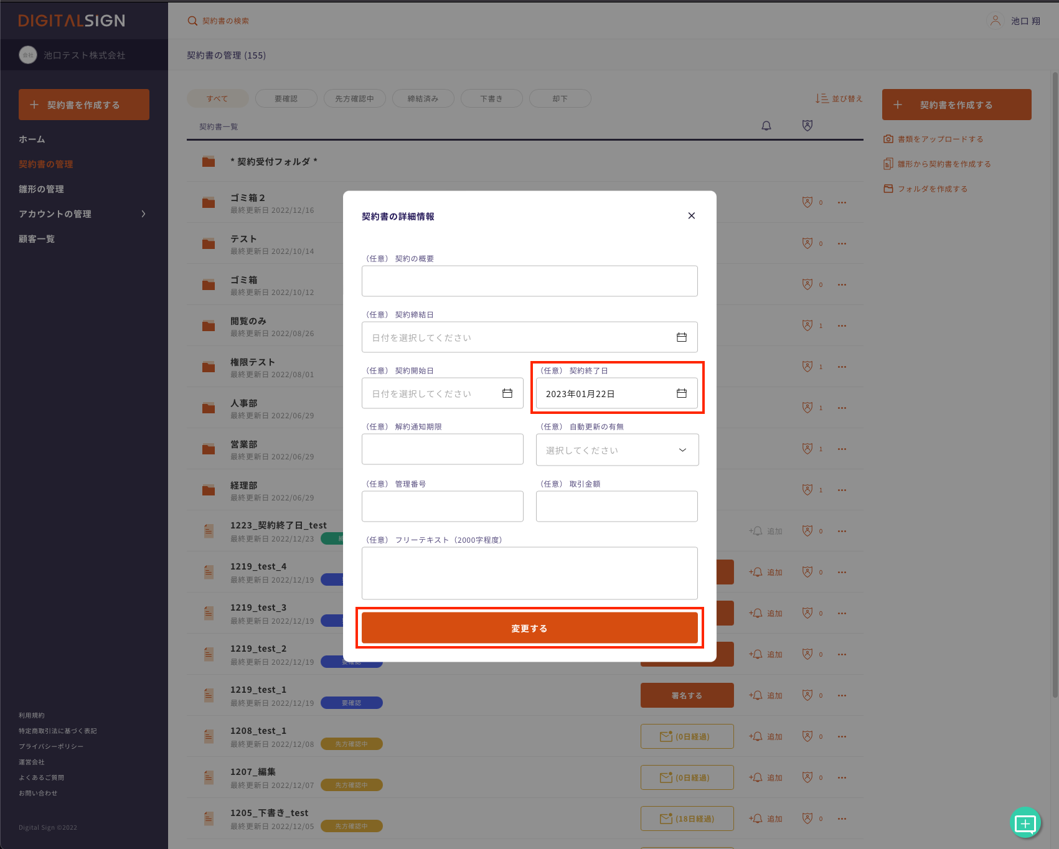
Task: Open 雛形の管理 in sidebar
Action: 41,189
